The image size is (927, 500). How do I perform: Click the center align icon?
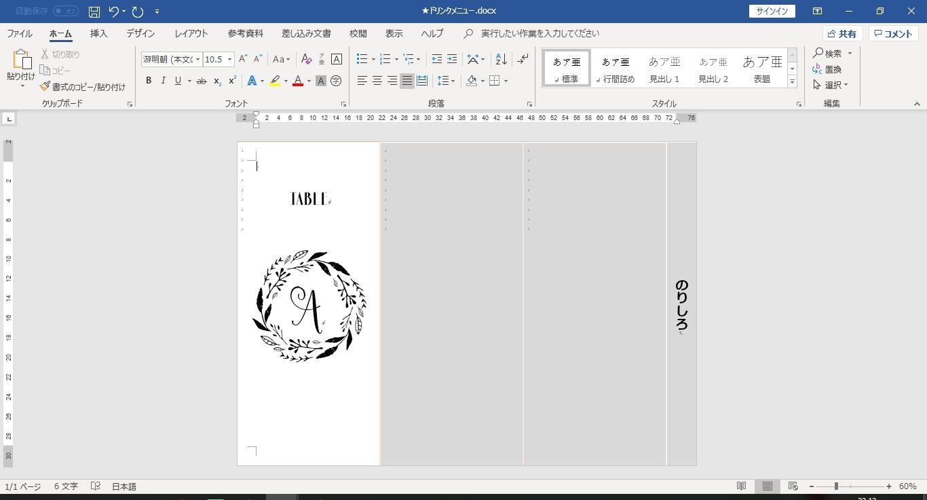coord(377,81)
